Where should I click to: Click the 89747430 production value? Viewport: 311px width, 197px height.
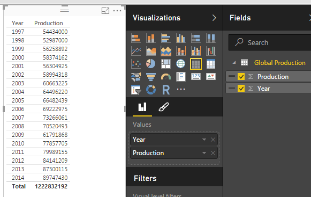point(55,178)
